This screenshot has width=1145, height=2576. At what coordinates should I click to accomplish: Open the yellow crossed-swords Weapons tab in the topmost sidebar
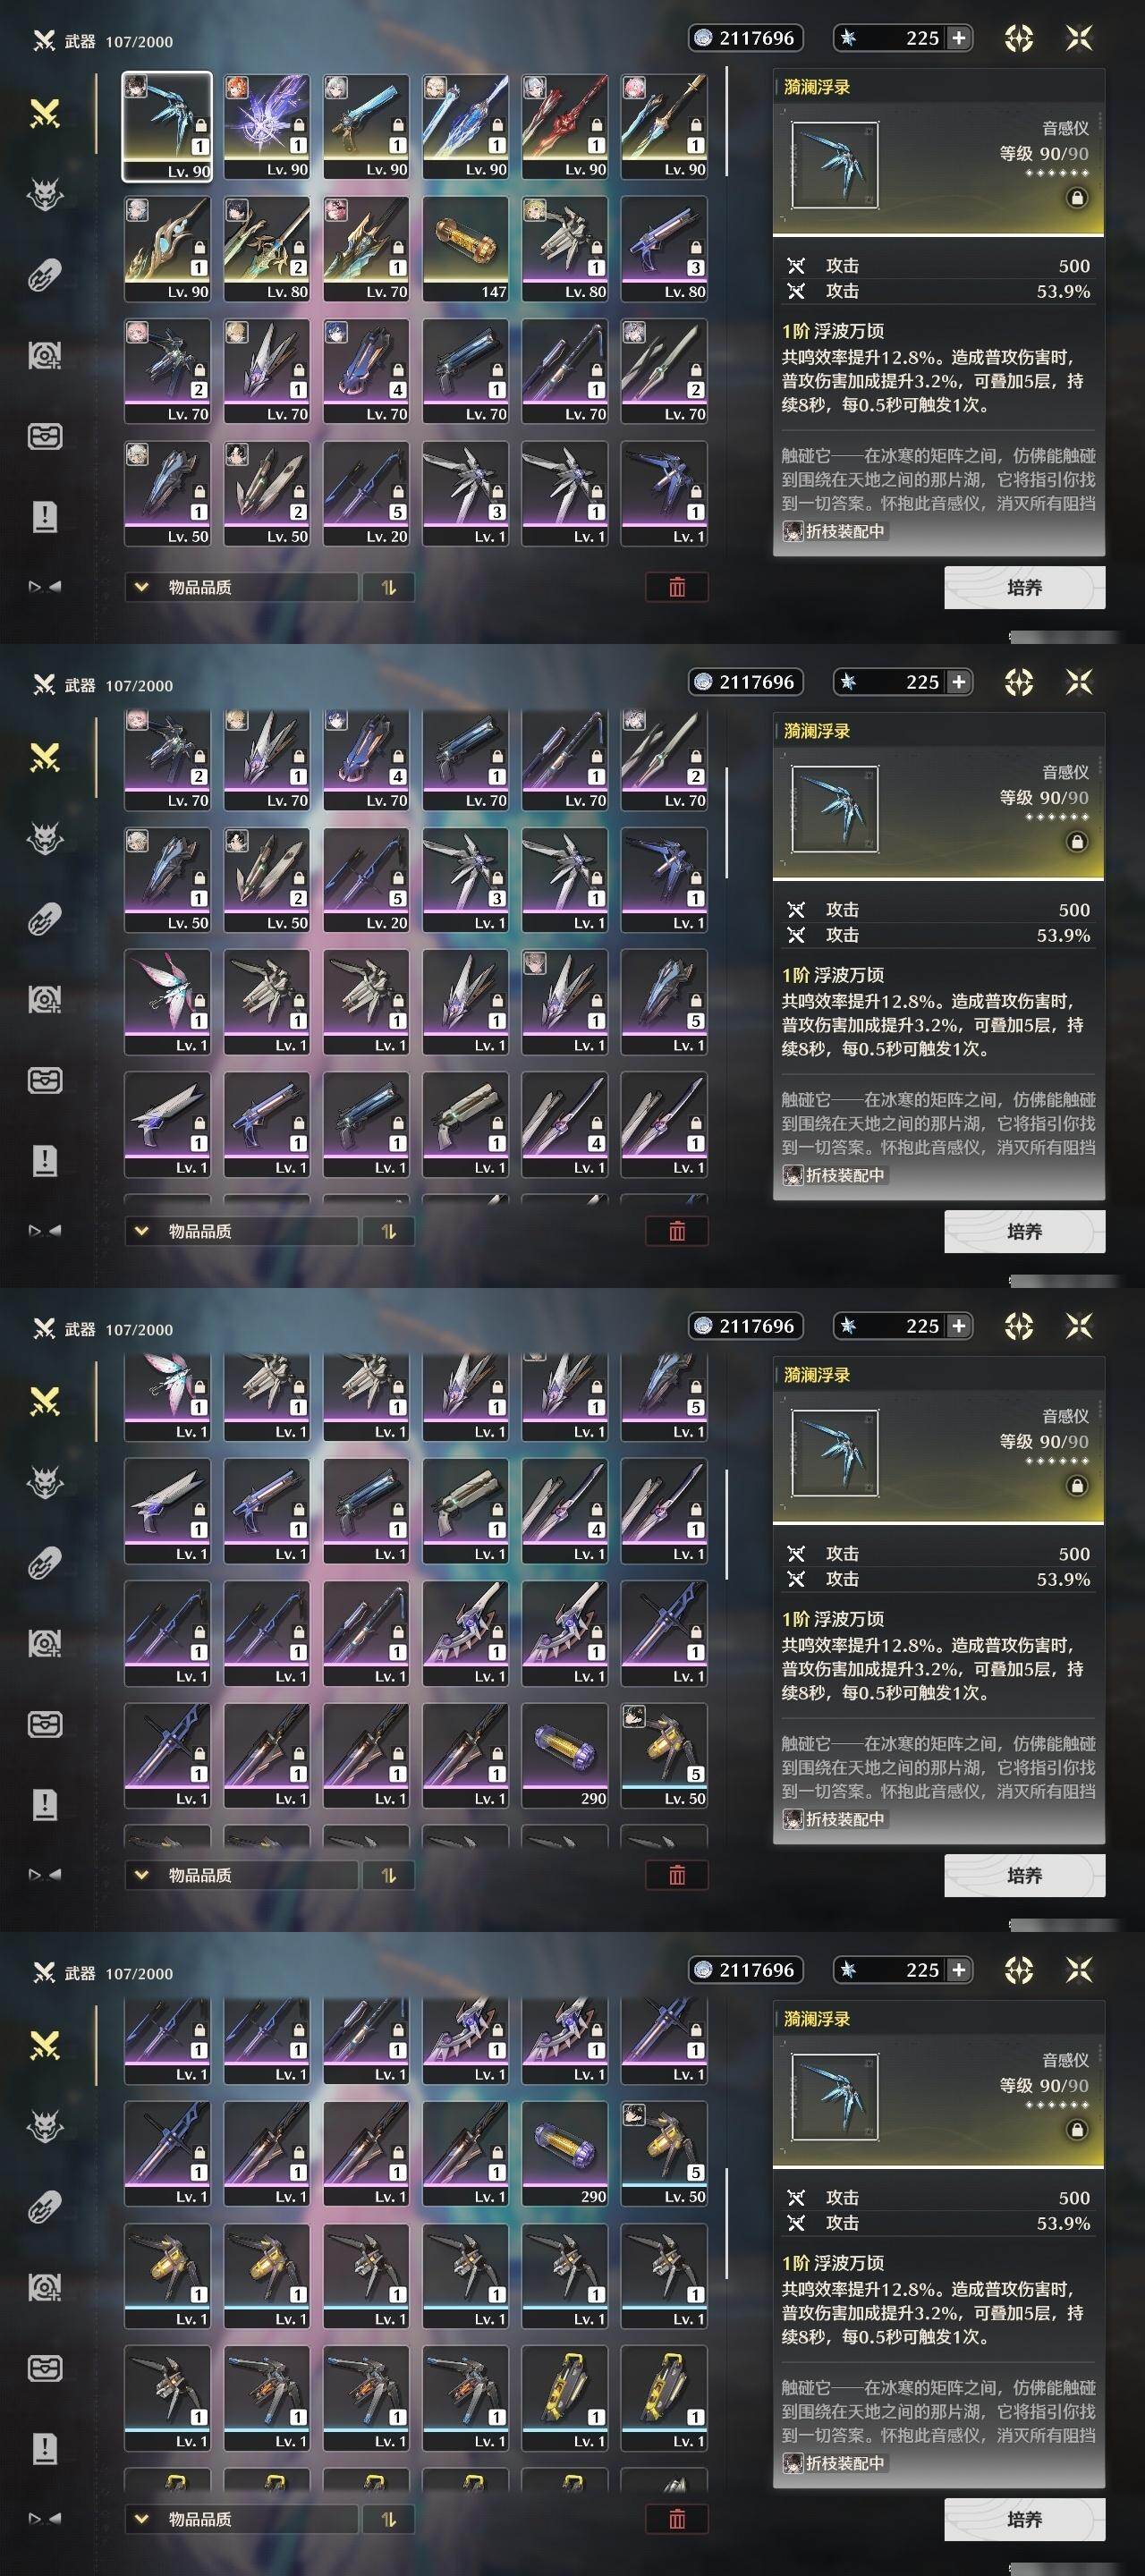(x=45, y=114)
